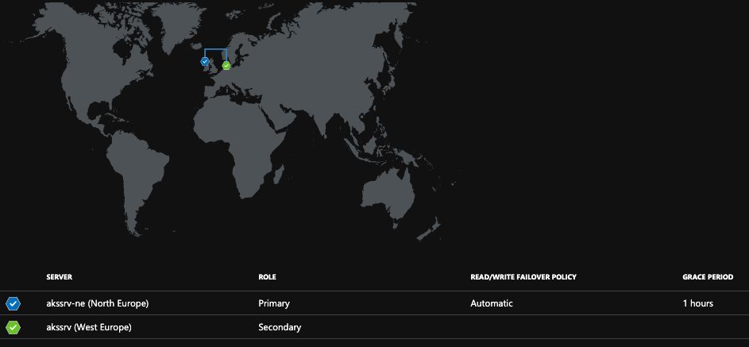749x347 pixels.
Task: Open the akssrv (West Europe) server
Action: point(89,327)
